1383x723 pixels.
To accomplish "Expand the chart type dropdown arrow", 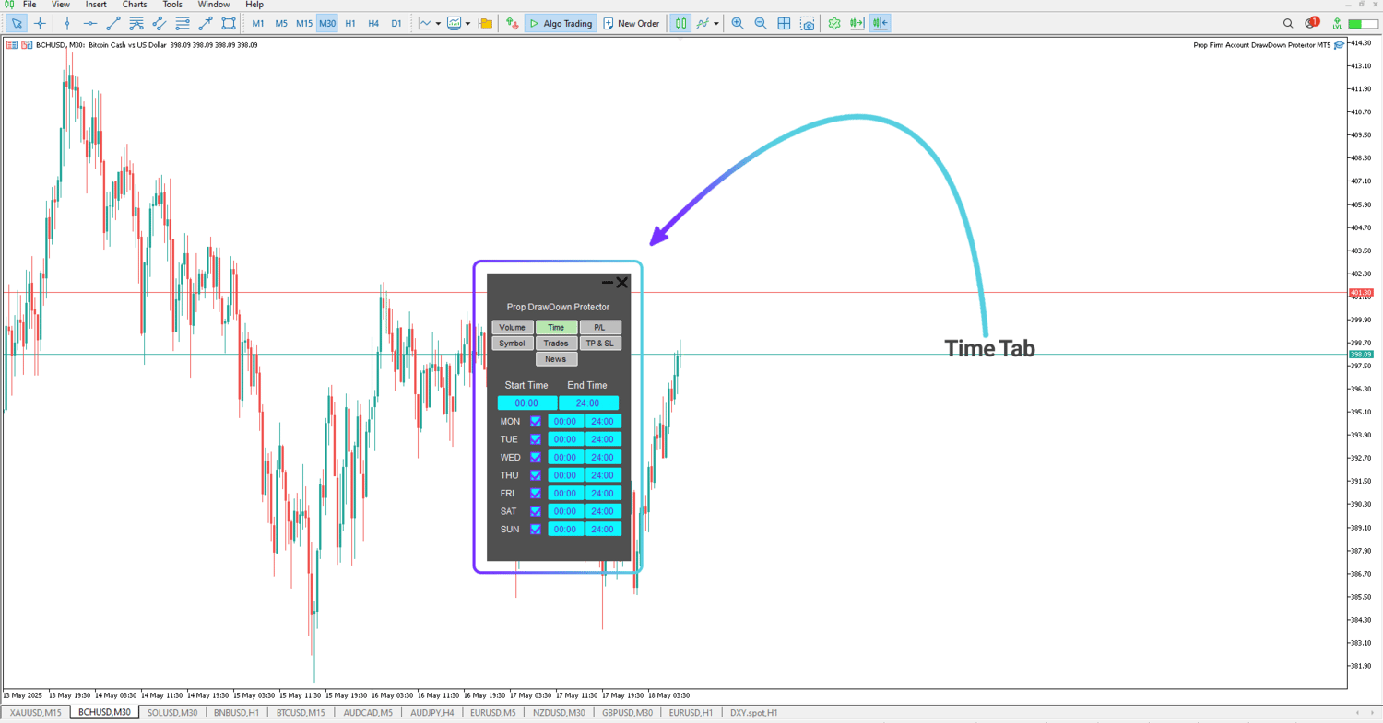I will point(438,23).
